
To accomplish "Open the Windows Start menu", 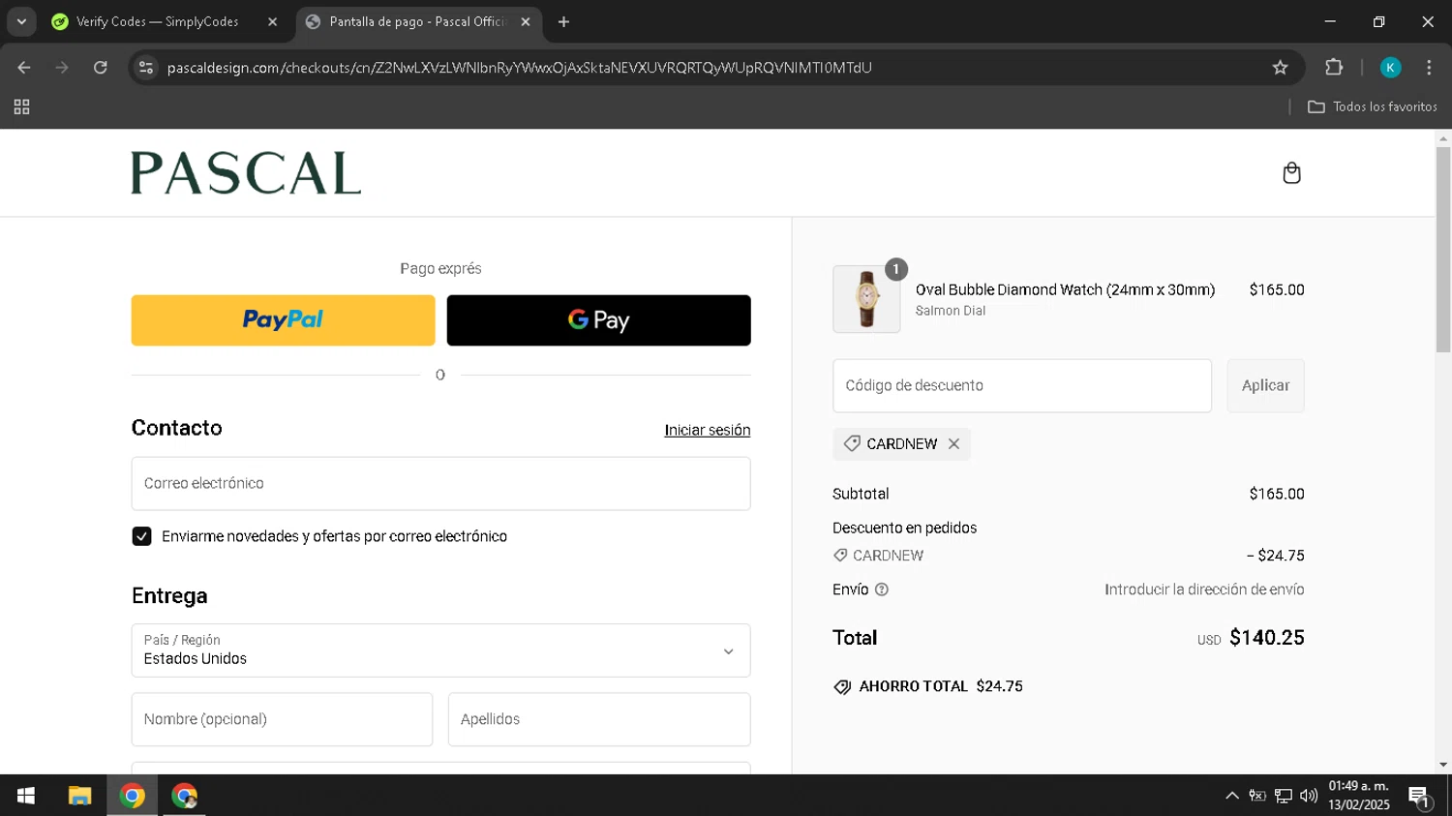I will click(x=26, y=796).
